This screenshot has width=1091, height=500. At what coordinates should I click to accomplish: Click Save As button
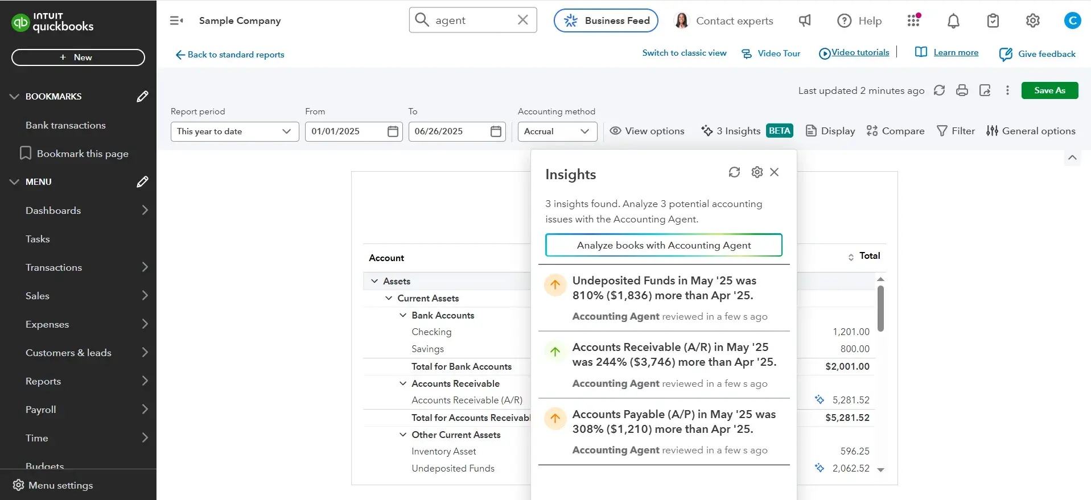1049,90
